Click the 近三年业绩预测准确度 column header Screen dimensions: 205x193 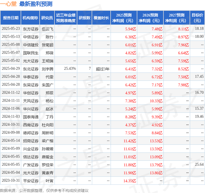pyautogui.click(x=66, y=18)
